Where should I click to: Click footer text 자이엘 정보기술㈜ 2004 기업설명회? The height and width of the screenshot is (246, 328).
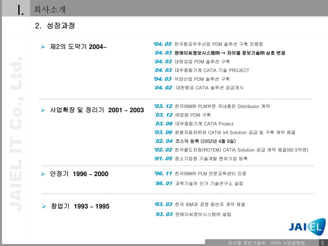pos(266,243)
